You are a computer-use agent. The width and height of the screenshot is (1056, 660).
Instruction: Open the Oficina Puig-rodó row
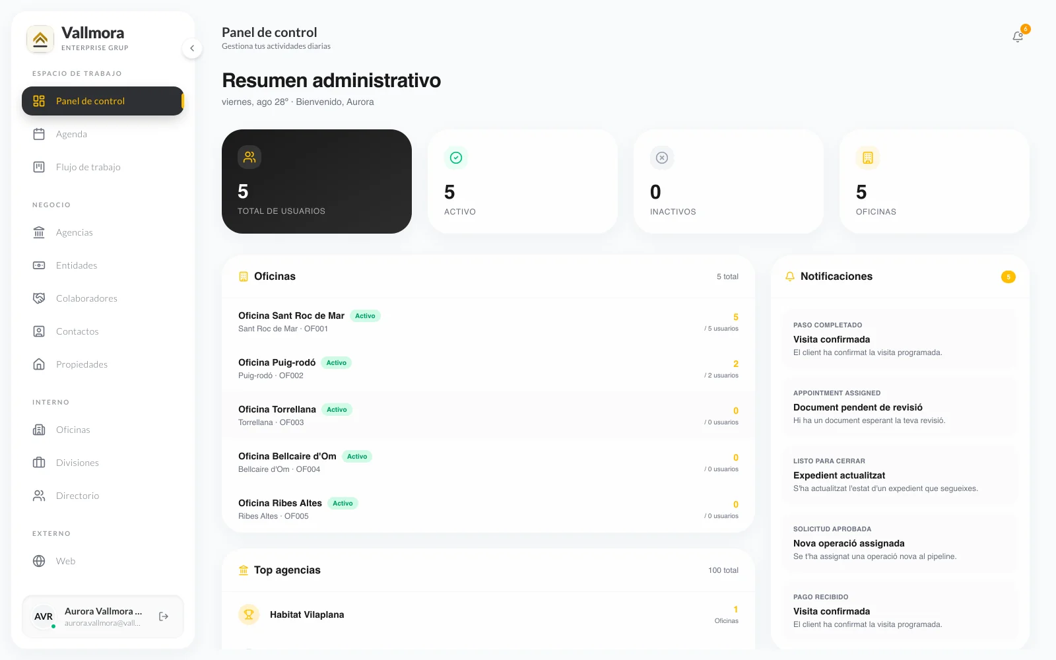[488, 368]
